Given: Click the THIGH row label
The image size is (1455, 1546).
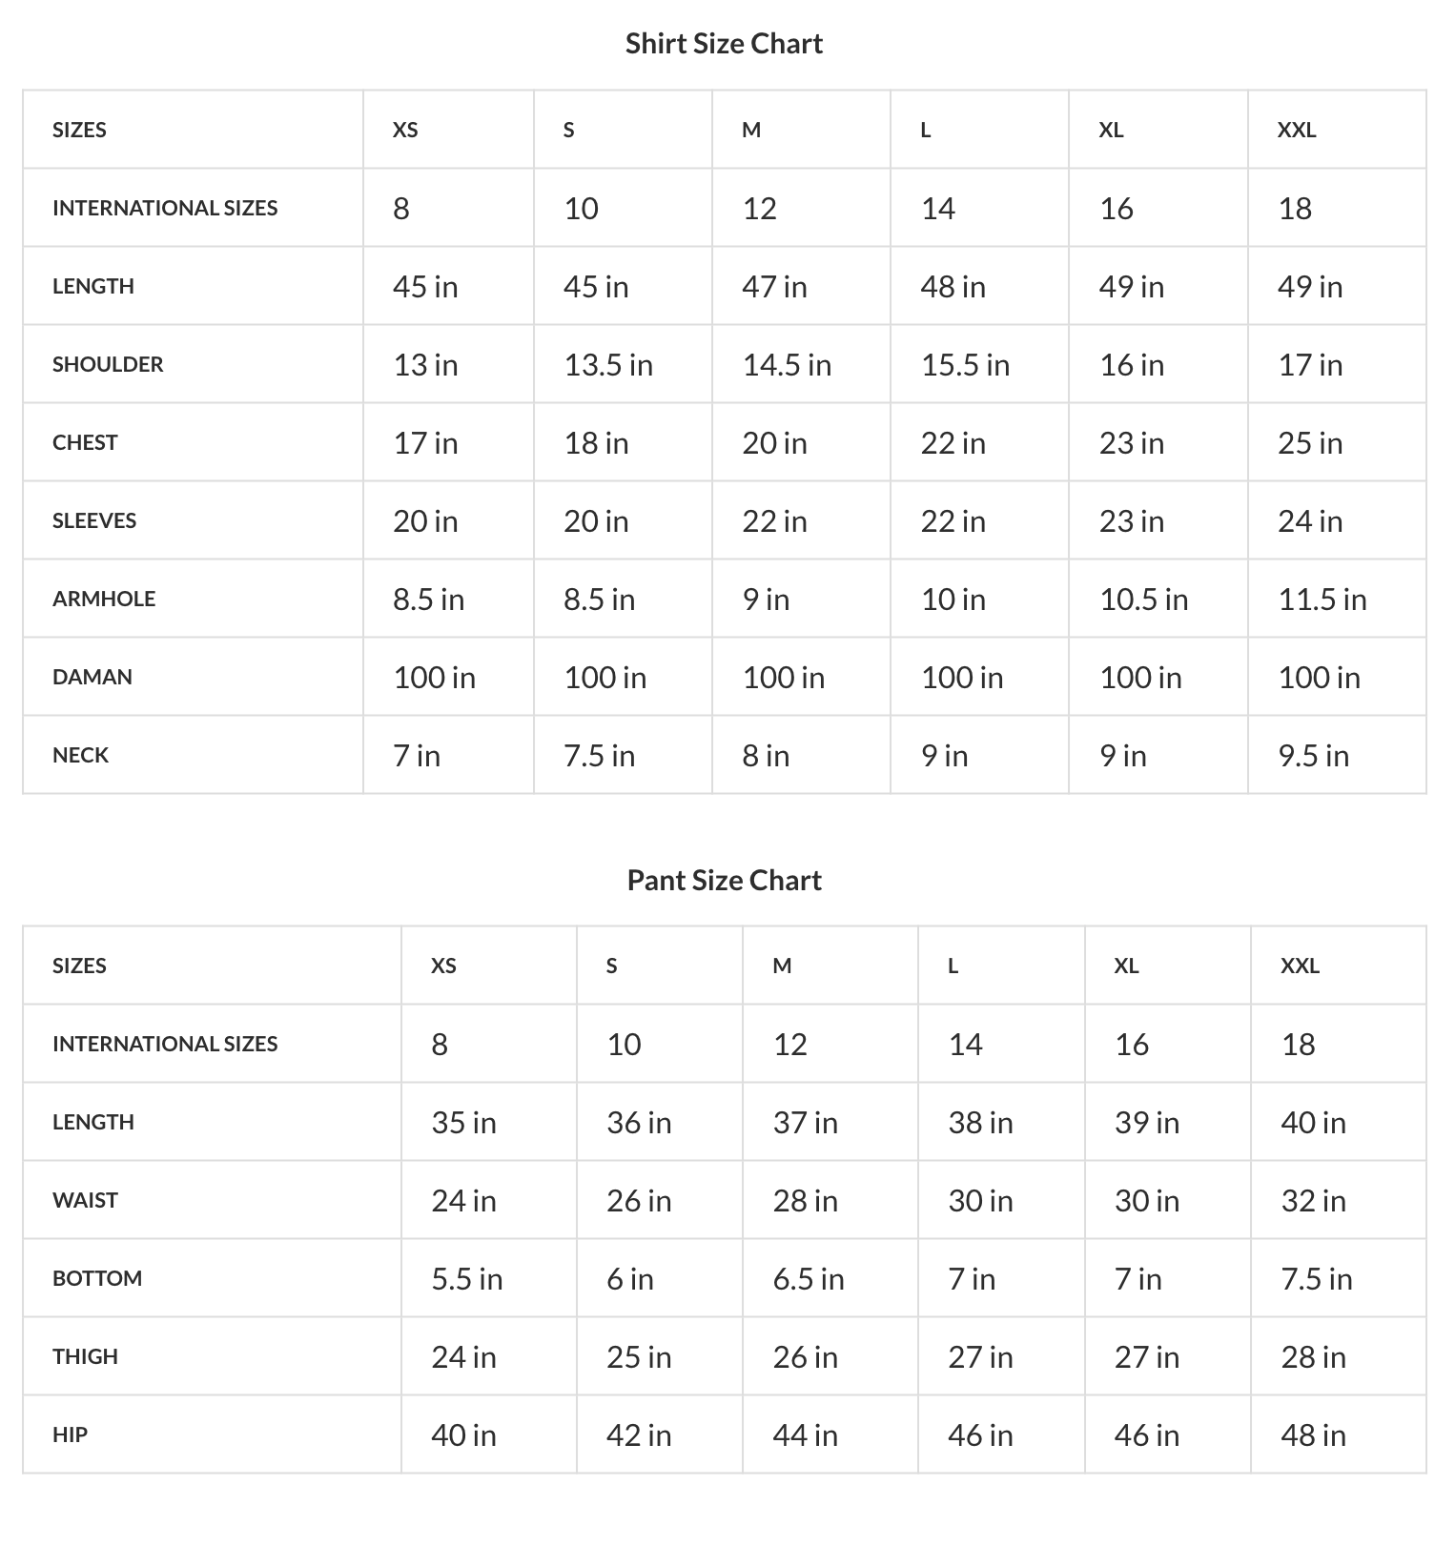Looking at the screenshot, I should coord(86,1356).
